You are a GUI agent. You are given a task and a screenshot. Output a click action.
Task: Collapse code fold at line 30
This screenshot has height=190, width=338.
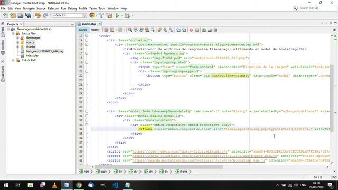[87, 111]
